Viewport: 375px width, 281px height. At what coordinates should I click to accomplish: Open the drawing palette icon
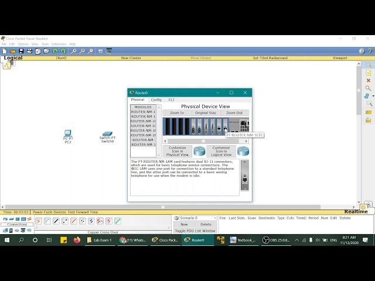(x=100, y=51)
